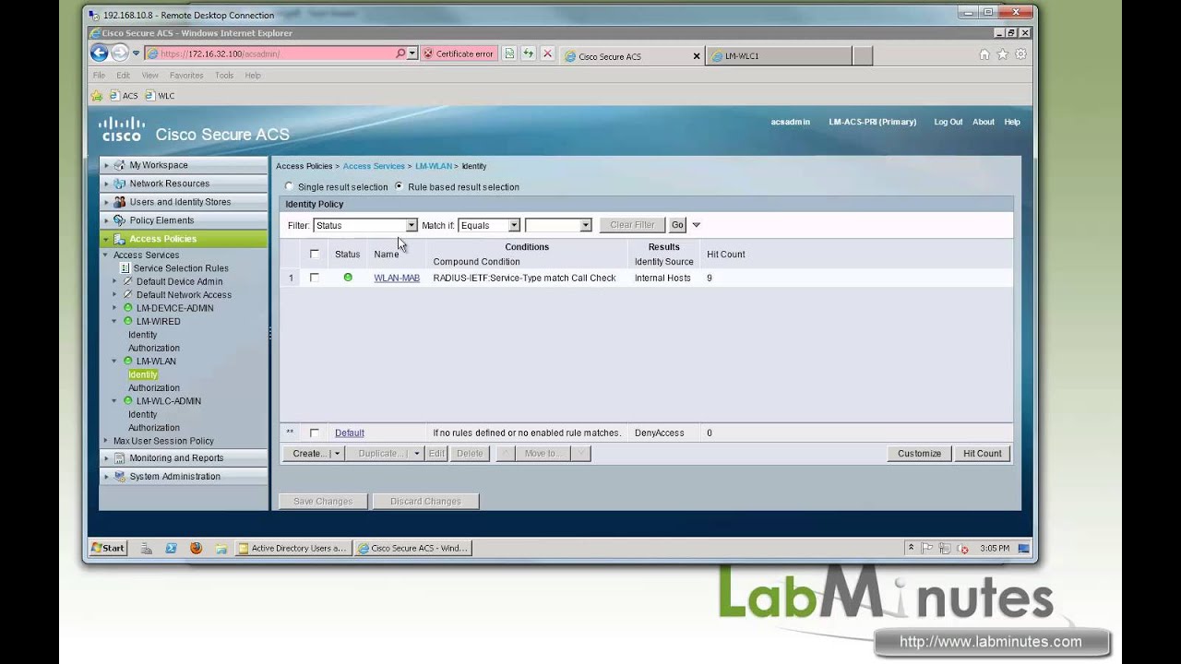
Task: Click the Favorites star icon on bookmarks bar
Action: coord(96,96)
